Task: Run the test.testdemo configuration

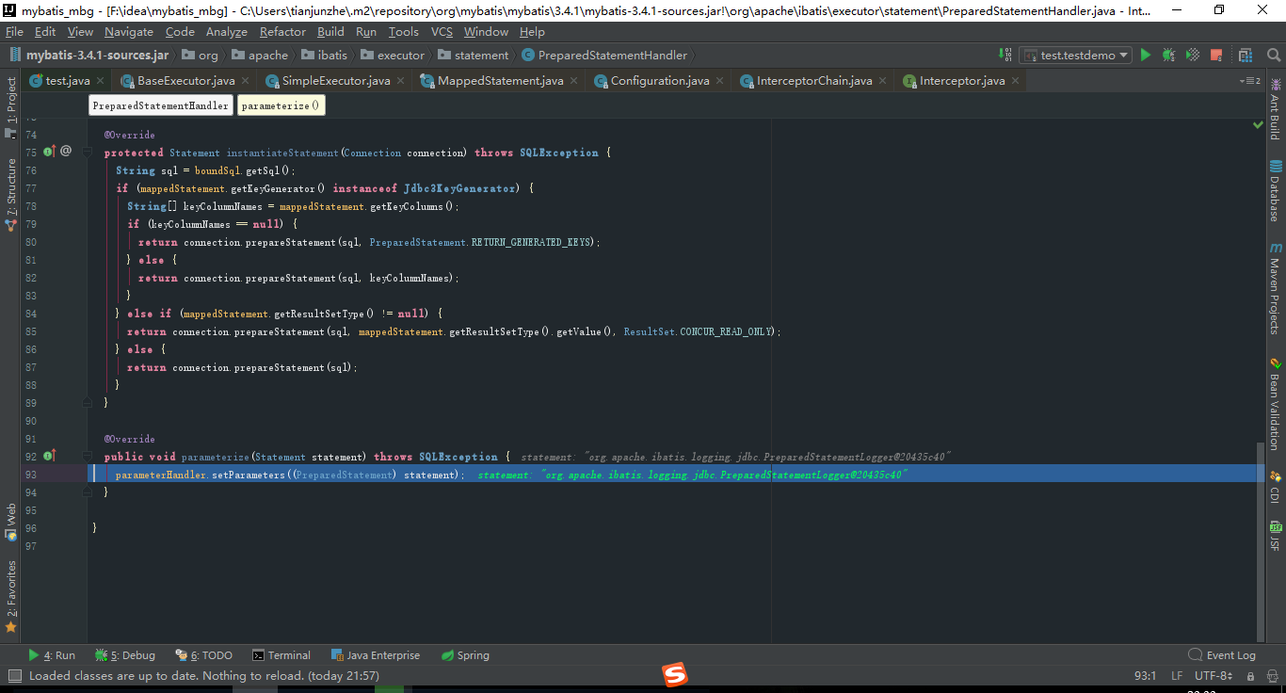Action: [x=1145, y=55]
